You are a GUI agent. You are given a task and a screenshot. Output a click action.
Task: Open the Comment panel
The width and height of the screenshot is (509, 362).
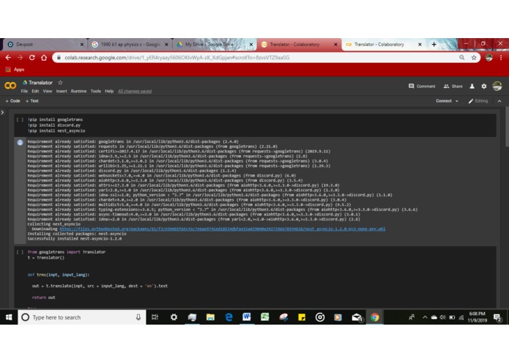click(x=422, y=86)
